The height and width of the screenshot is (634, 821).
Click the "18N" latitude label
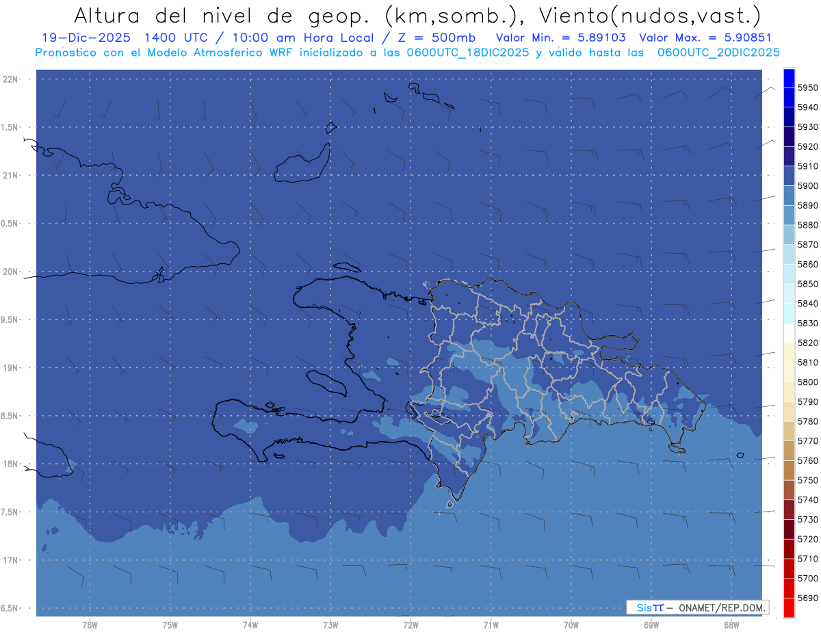pos(10,464)
